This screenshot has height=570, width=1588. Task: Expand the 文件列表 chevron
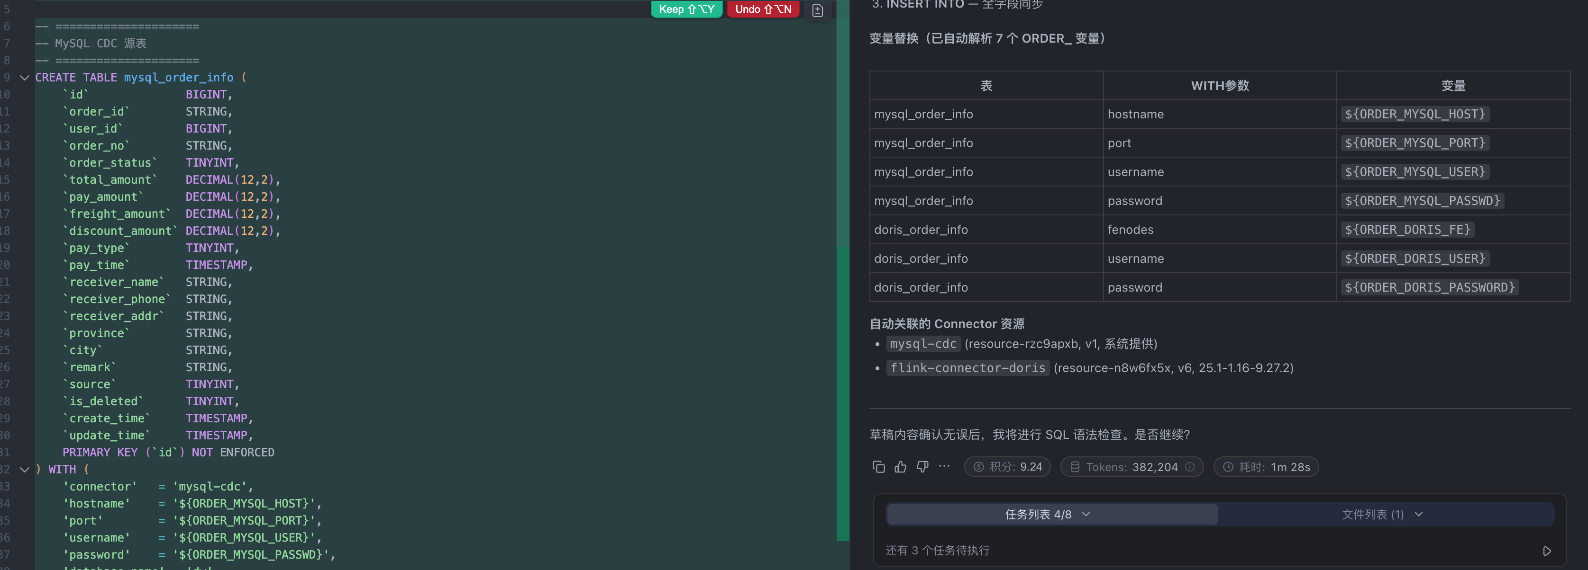pyautogui.click(x=1418, y=514)
